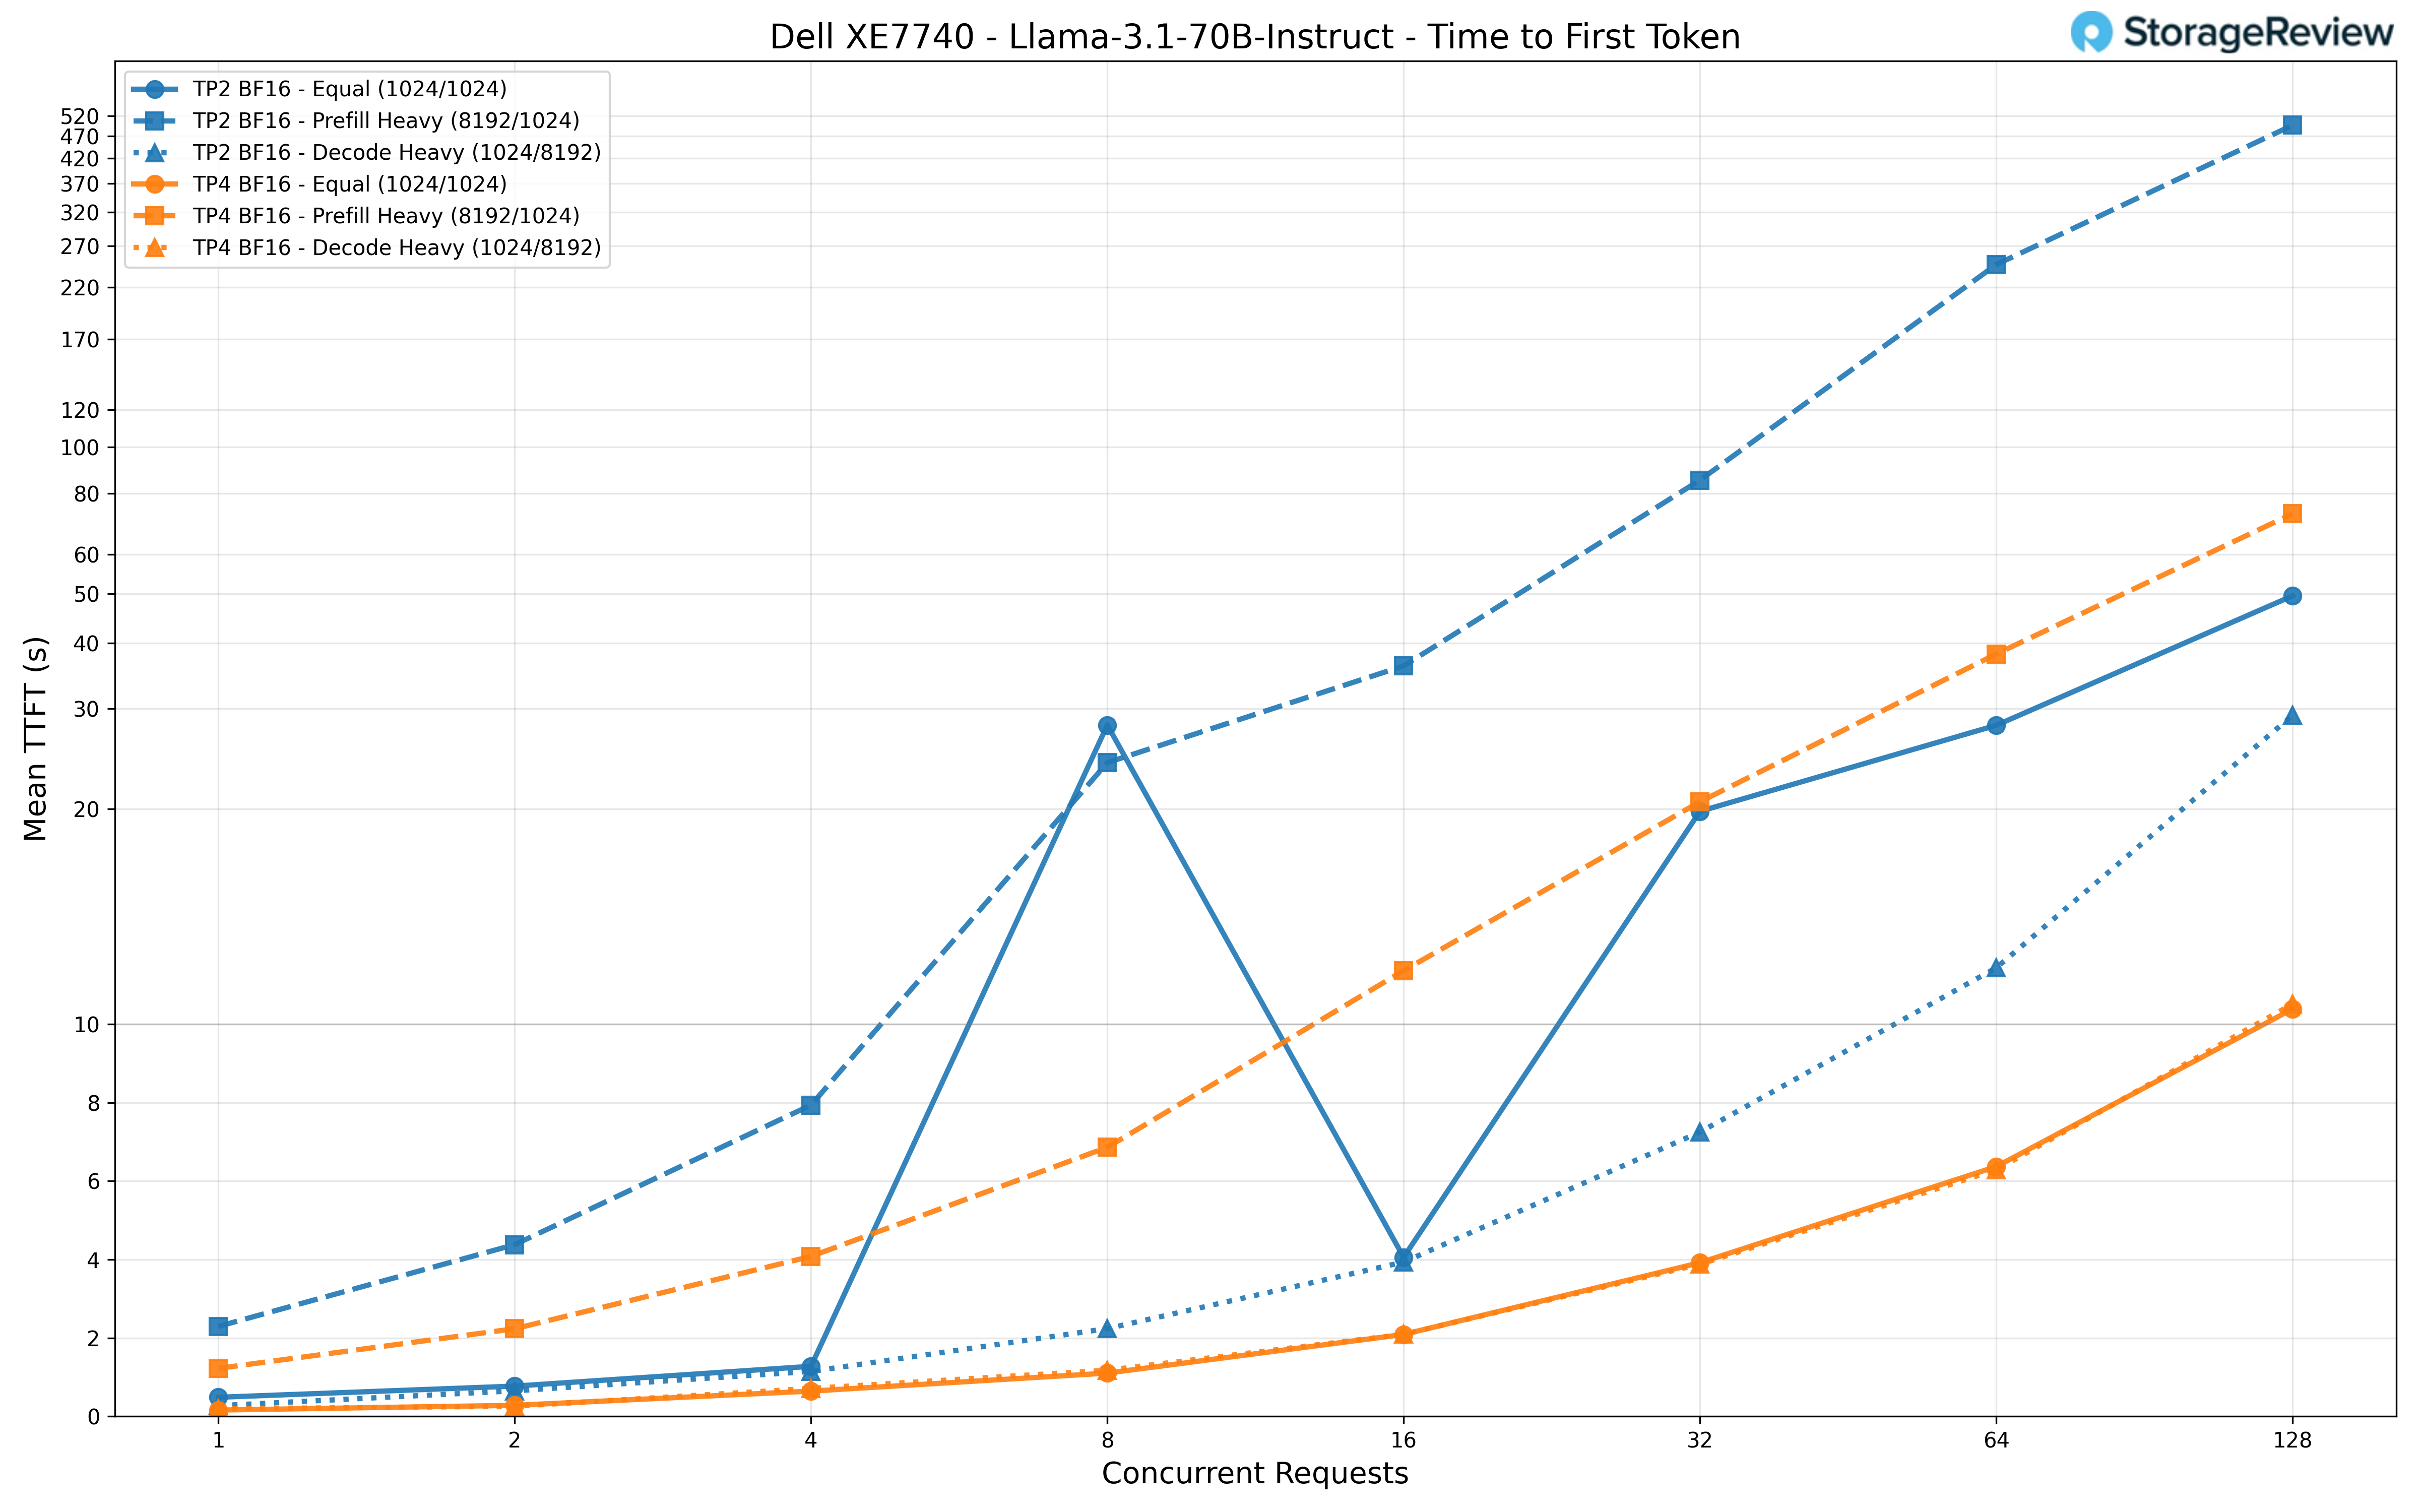
Task: Click the Concurrent Requests axis label
Action: coord(1254,1473)
